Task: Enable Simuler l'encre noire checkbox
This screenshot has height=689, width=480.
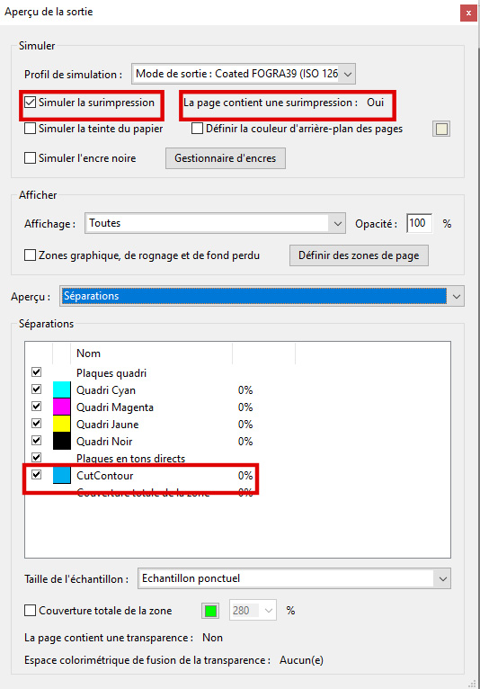Action: tap(30, 158)
